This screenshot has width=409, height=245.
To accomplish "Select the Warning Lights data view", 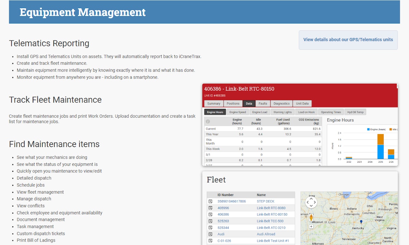I will 282,112.
